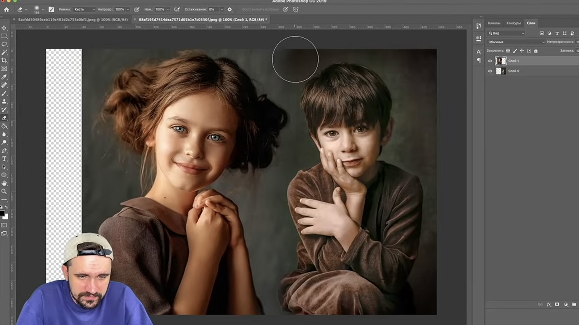Activate the Clone Stamp tool

4,102
